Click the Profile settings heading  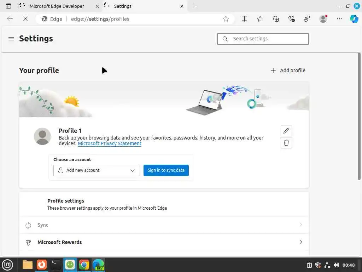[x=66, y=201]
